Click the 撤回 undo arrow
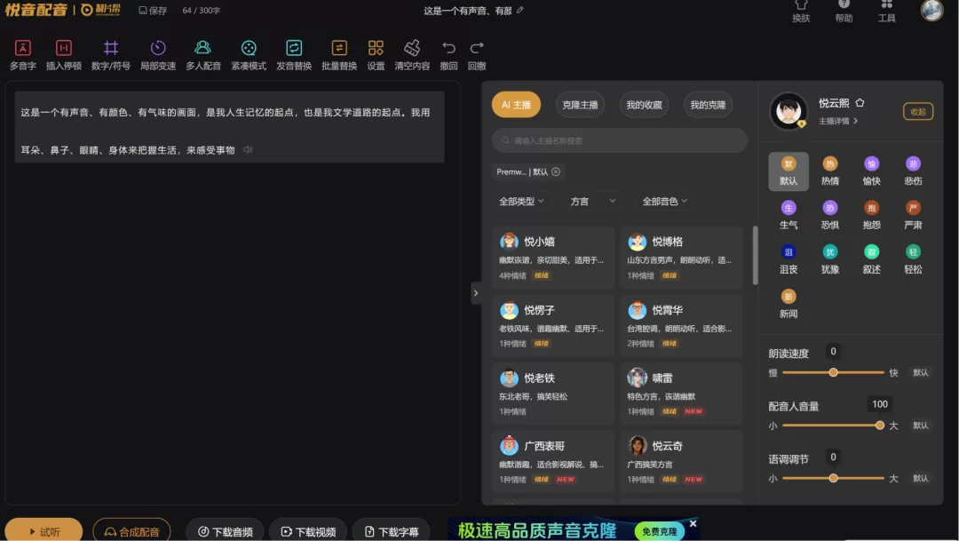 (x=448, y=55)
